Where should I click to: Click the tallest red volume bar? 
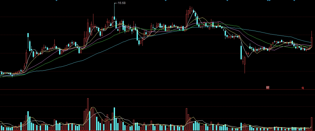(x=88, y=114)
